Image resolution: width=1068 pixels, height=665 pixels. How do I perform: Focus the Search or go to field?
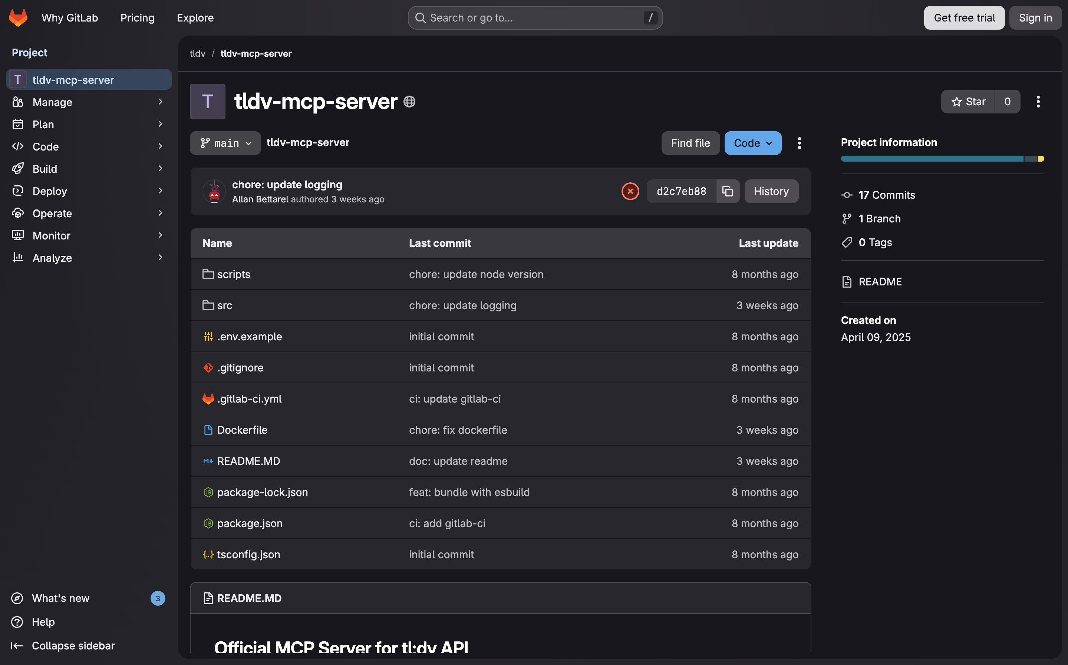pyautogui.click(x=534, y=17)
